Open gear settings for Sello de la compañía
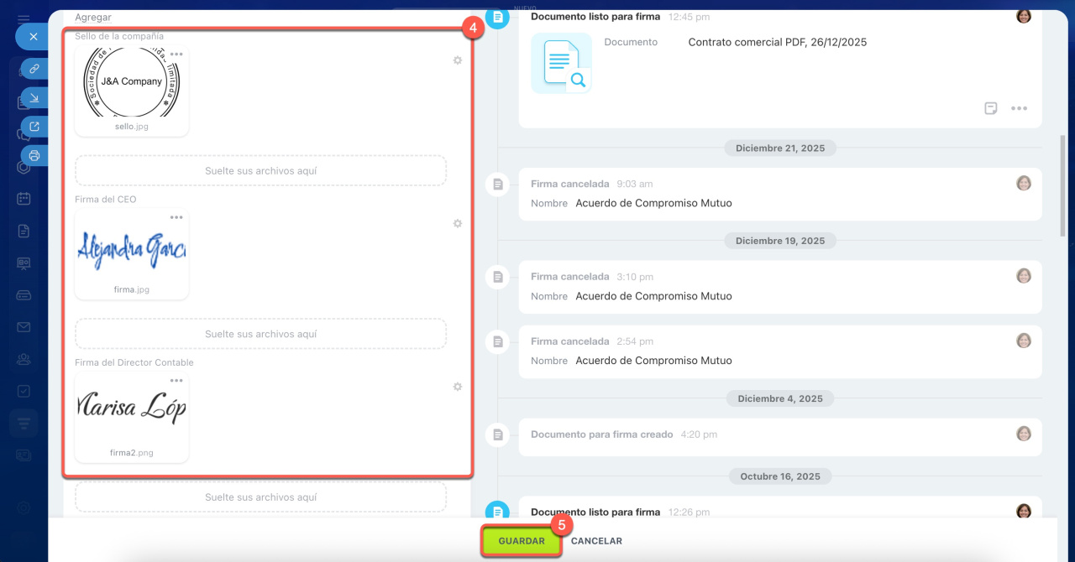 pyautogui.click(x=458, y=60)
